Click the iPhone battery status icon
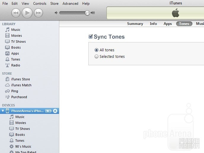This screenshot has height=153, width=204. tap(48, 111)
